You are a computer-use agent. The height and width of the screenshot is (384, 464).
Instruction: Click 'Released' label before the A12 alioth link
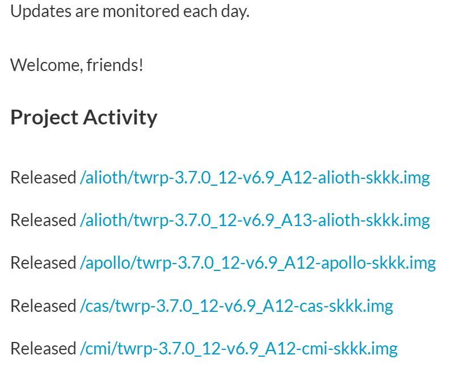44,178
